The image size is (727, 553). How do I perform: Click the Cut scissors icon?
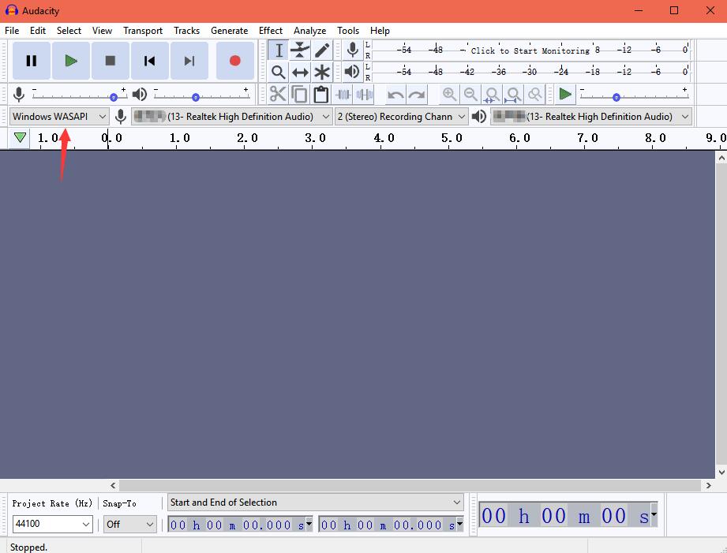[x=278, y=95]
